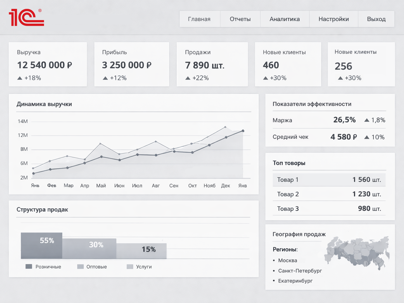Select the profit value 3 250 000 ₽

(x=127, y=65)
